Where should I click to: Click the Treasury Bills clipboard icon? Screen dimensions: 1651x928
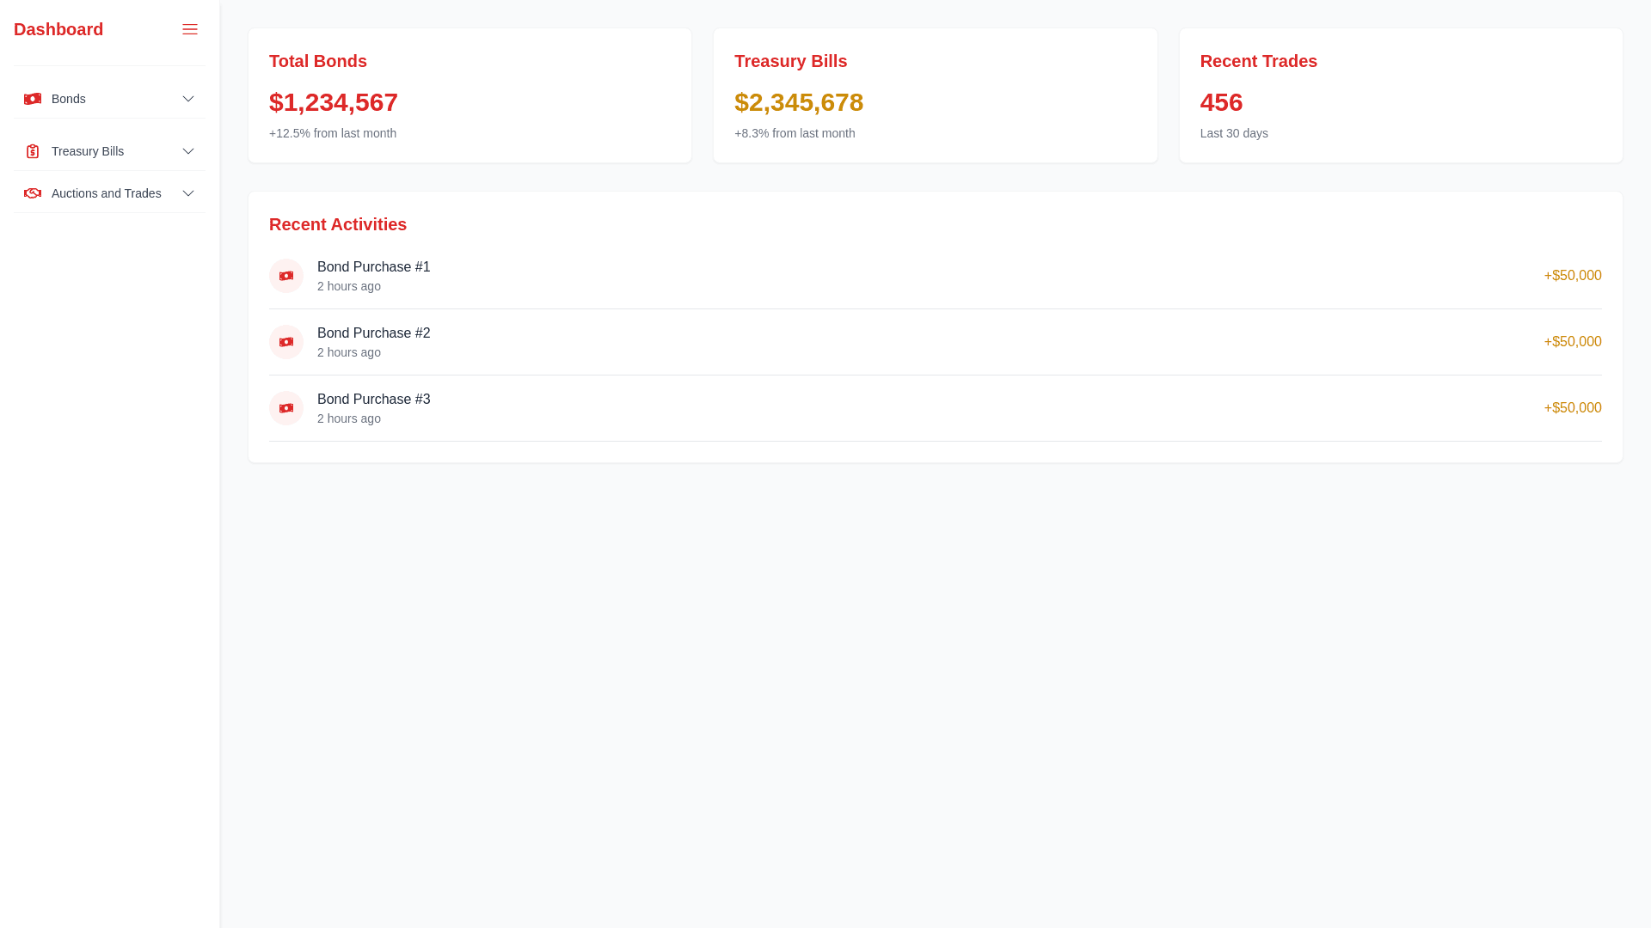coord(33,151)
